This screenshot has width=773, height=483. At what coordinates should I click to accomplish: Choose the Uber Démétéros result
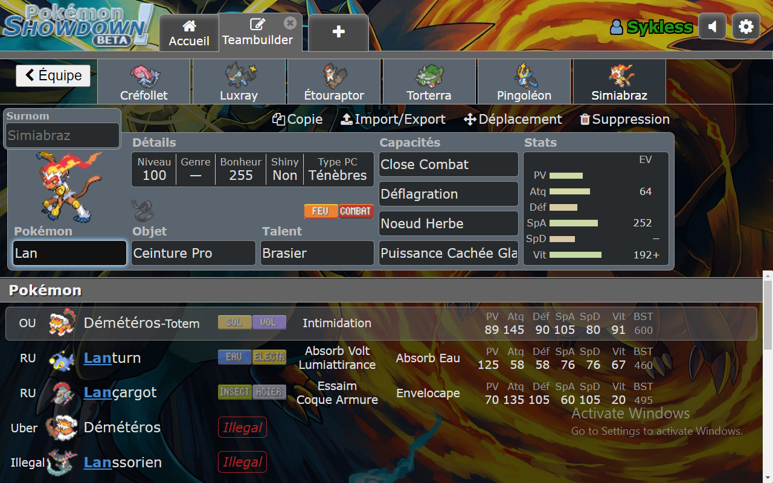point(381,428)
